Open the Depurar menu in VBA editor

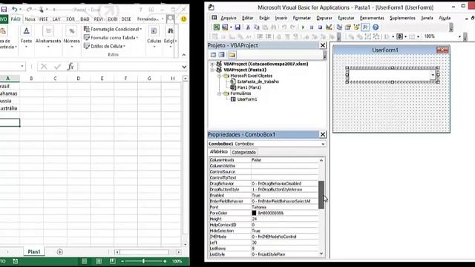(x=324, y=18)
